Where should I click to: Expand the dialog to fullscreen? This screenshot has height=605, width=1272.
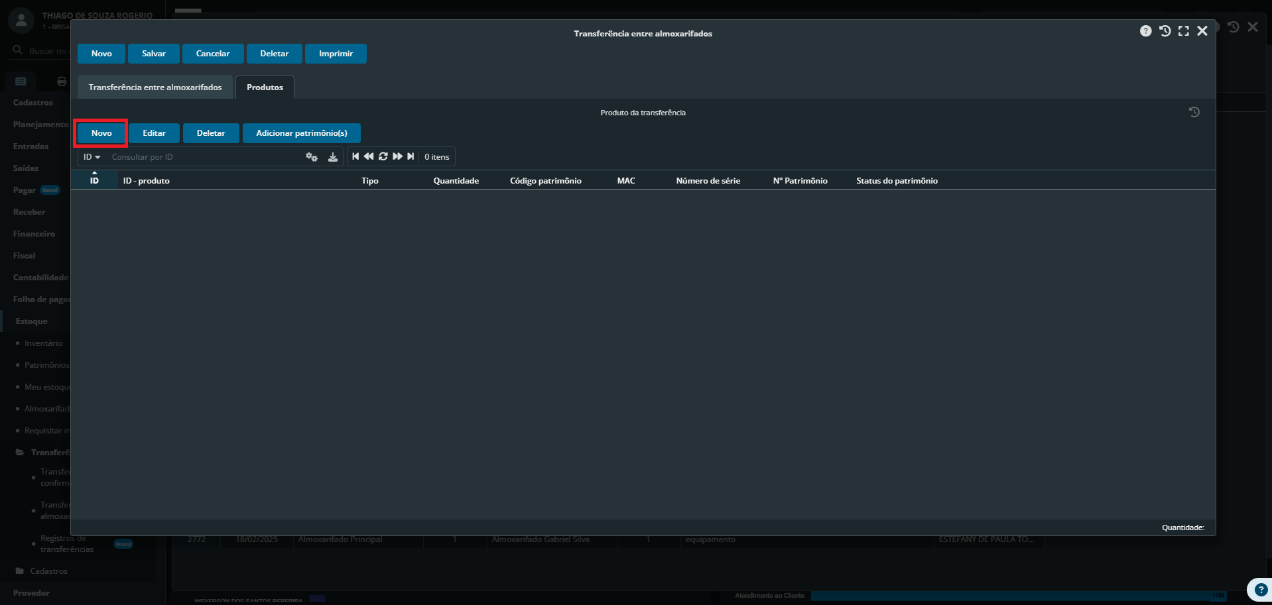1183,31
